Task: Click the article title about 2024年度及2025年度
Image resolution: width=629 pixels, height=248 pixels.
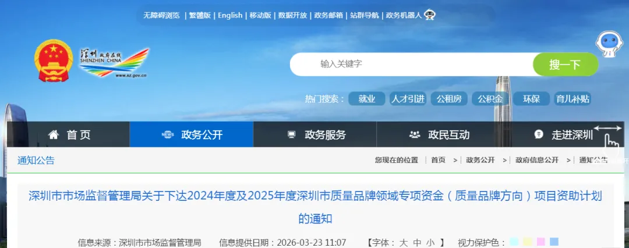Action: (315, 207)
